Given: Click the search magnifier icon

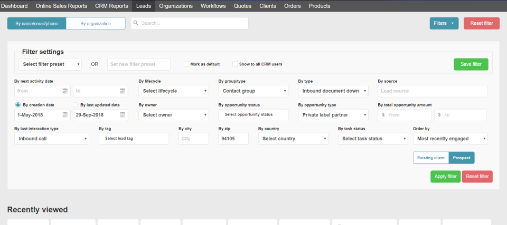Looking at the screenshot, I should pos(136,23).
